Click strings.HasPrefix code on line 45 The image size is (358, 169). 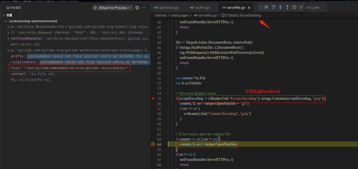click(210, 47)
